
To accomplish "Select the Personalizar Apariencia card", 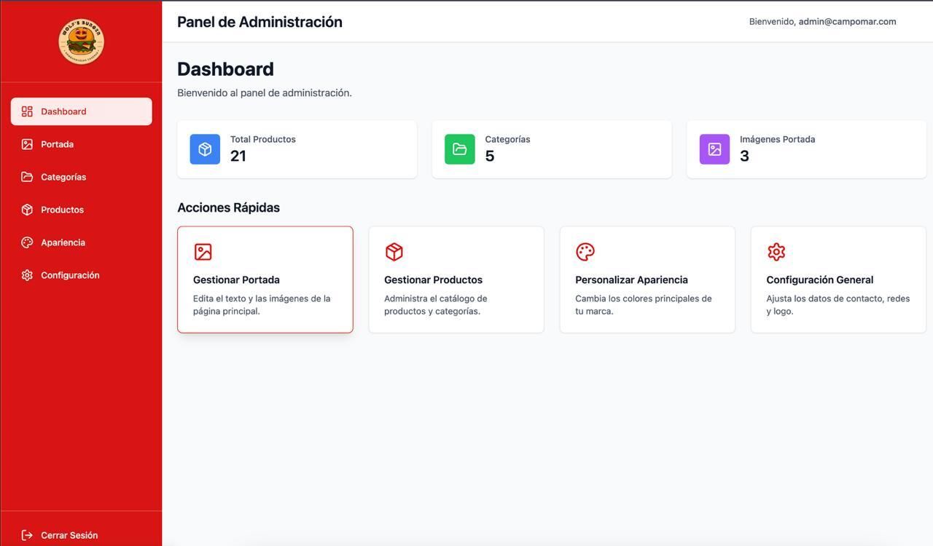I will 647,280.
